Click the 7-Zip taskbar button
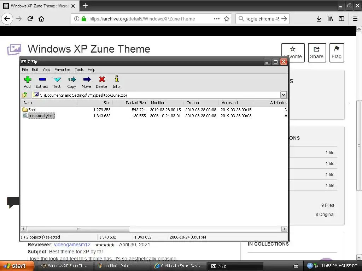 pyautogui.click(x=235, y=266)
